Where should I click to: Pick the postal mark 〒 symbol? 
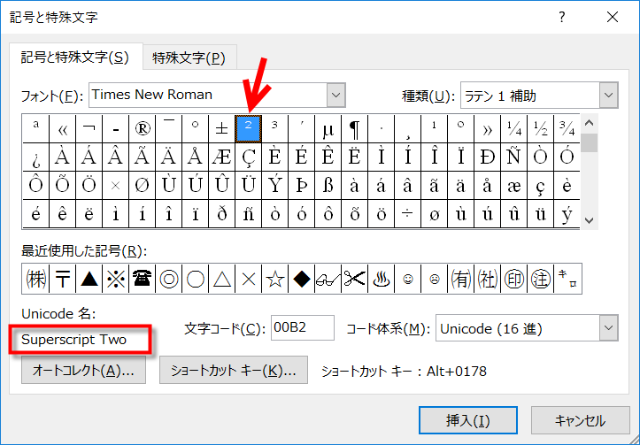click(x=62, y=280)
